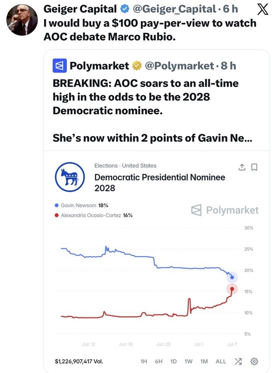Open chart settings gear icon
Viewport: 276px width, 373px height.
(254, 361)
